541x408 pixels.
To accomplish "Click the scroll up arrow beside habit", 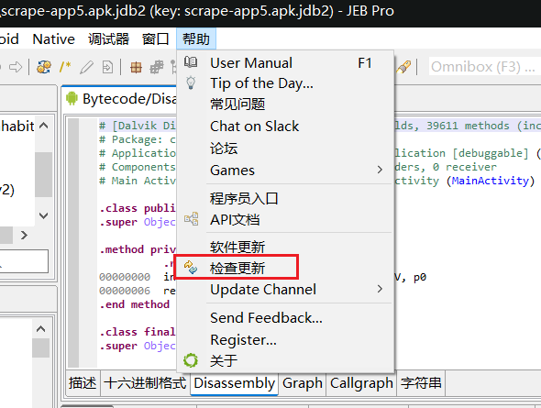I will 43,126.
